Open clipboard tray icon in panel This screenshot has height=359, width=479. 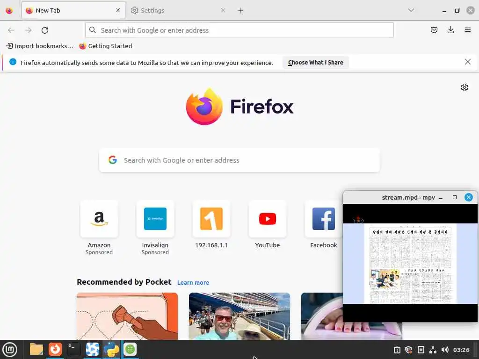coord(397,350)
